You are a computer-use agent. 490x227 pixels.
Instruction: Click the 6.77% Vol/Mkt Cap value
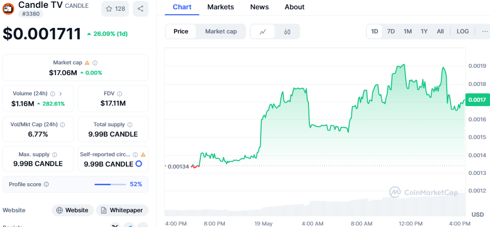click(x=38, y=135)
